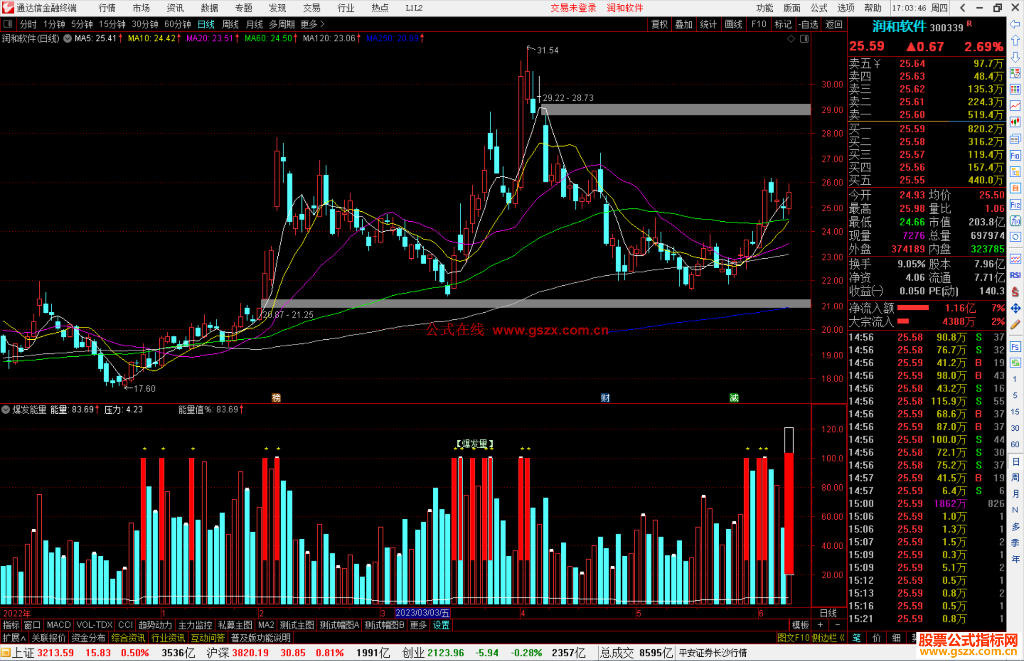This screenshot has width=1024, height=661.
Task: Click the F10 company info sidebar icon
Action: coord(1015,155)
